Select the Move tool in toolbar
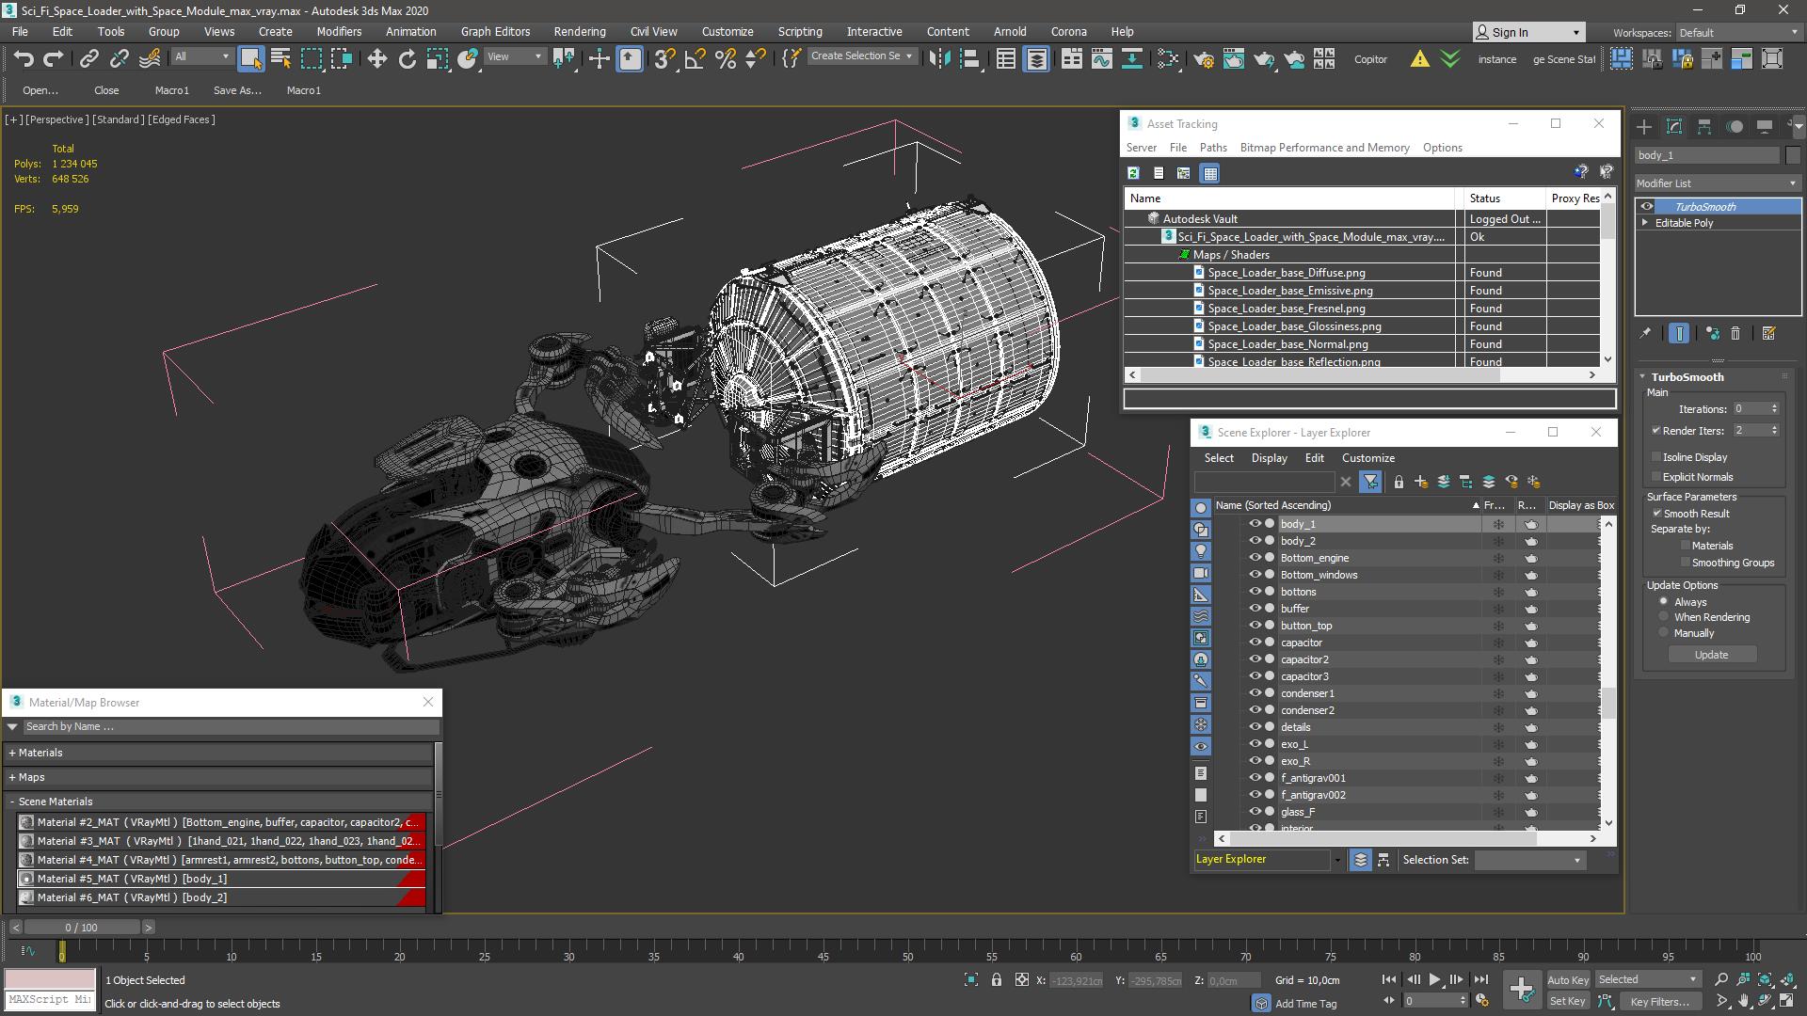The height and width of the screenshot is (1016, 1807). (376, 59)
